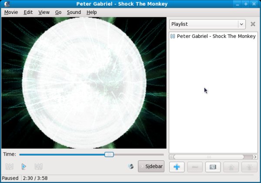Close the window with the title bar X
261x183 pixels.
(254, 4)
